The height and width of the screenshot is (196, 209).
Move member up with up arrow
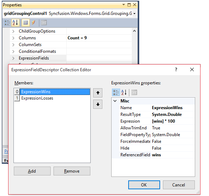pyautogui.click(x=98, y=93)
